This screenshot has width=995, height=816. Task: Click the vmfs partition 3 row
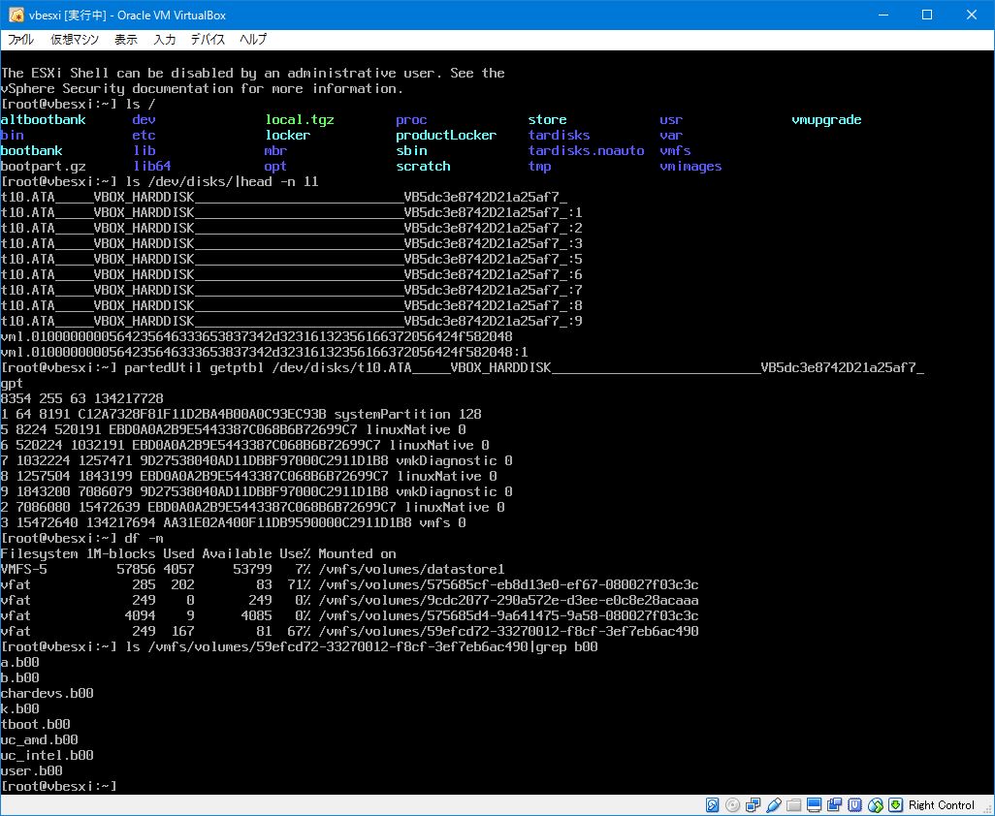[234, 522]
